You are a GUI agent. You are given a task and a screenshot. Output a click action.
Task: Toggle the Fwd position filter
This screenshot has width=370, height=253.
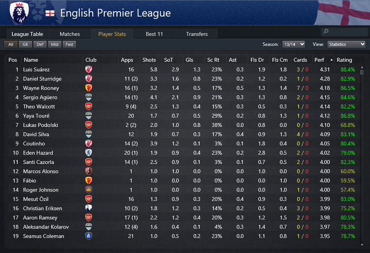[x=69, y=44]
